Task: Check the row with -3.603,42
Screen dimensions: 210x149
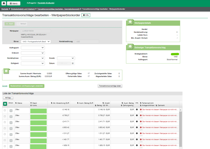Action: click(5, 128)
